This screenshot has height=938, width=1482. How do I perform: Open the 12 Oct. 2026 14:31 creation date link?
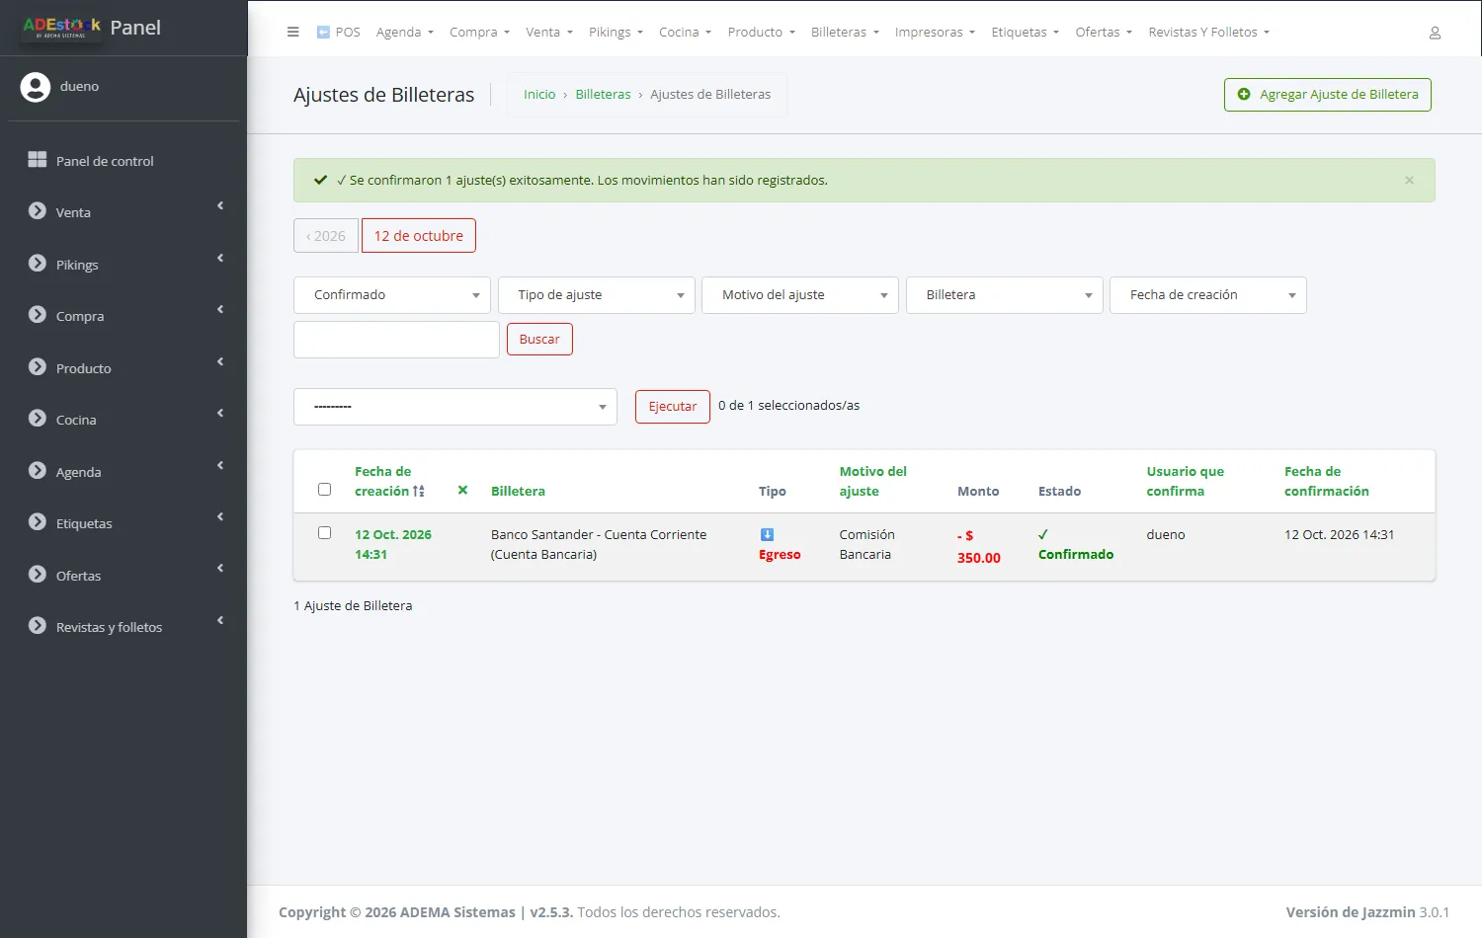(393, 544)
